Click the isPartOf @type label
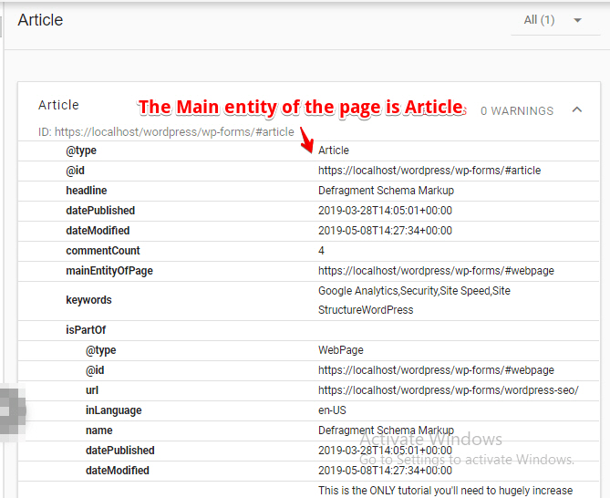 (101, 350)
